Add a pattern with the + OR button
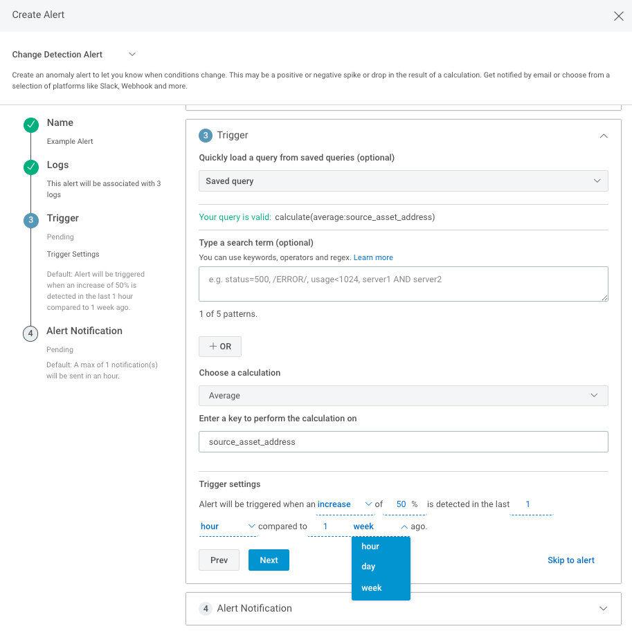The image size is (632, 633). 220,347
